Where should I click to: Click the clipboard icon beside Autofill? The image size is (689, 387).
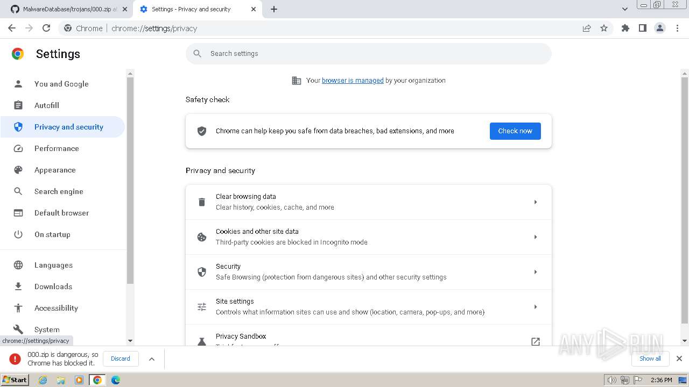click(18, 105)
